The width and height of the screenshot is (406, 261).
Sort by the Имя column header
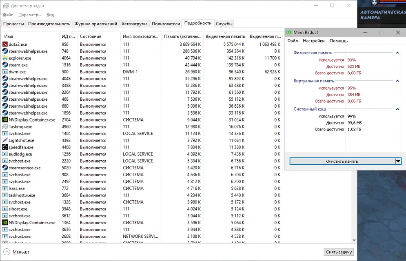31,36
